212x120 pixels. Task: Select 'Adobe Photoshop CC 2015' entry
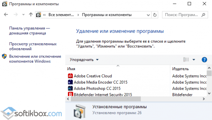pos(97,88)
